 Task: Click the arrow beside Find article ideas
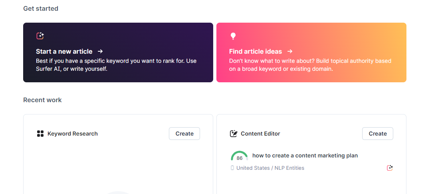[290, 51]
